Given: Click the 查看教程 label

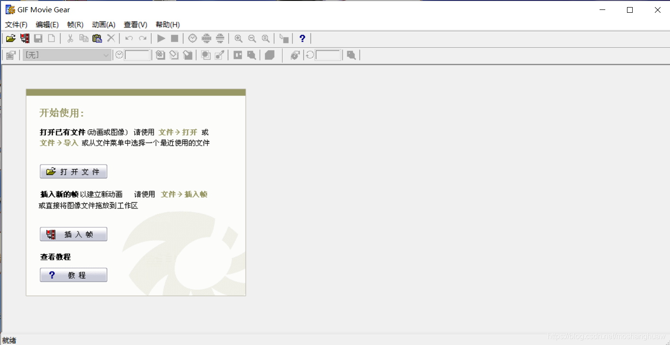Looking at the screenshot, I should tap(55, 257).
